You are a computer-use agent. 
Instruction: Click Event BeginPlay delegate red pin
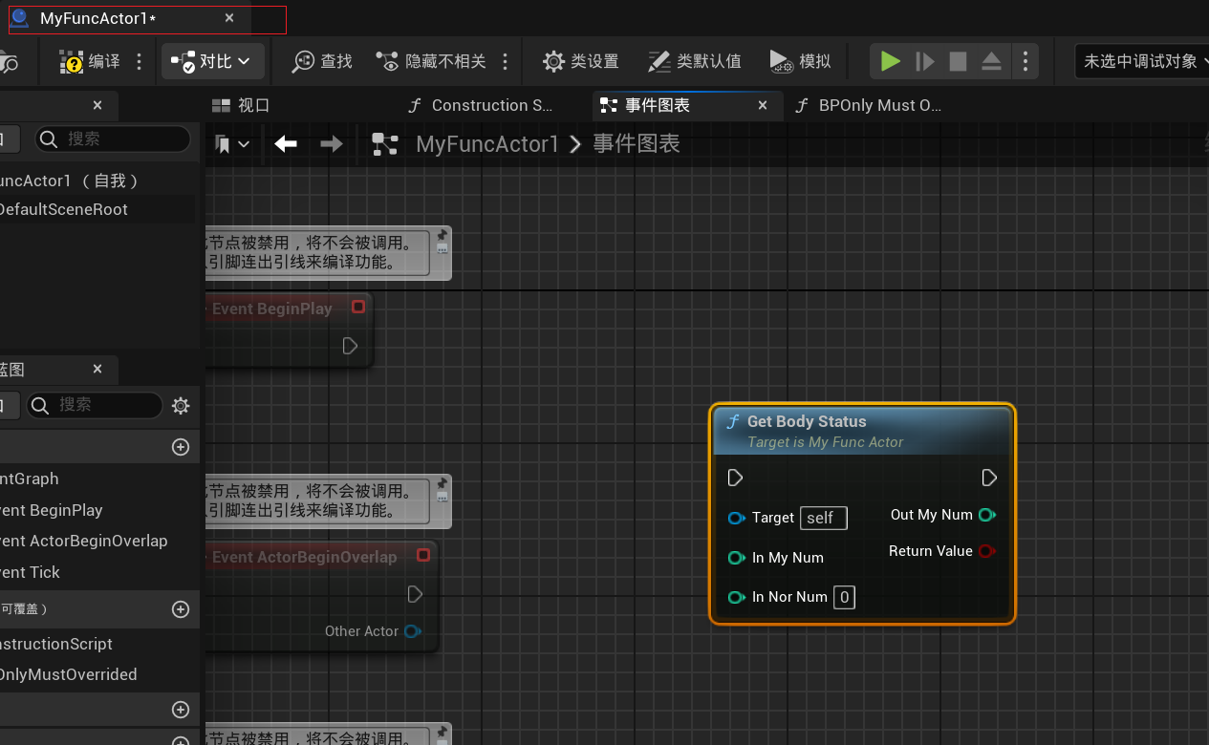tap(358, 307)
